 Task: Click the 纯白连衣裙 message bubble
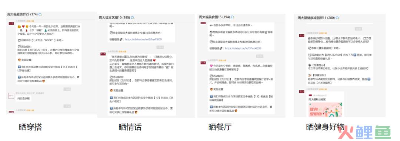point(24,98)
